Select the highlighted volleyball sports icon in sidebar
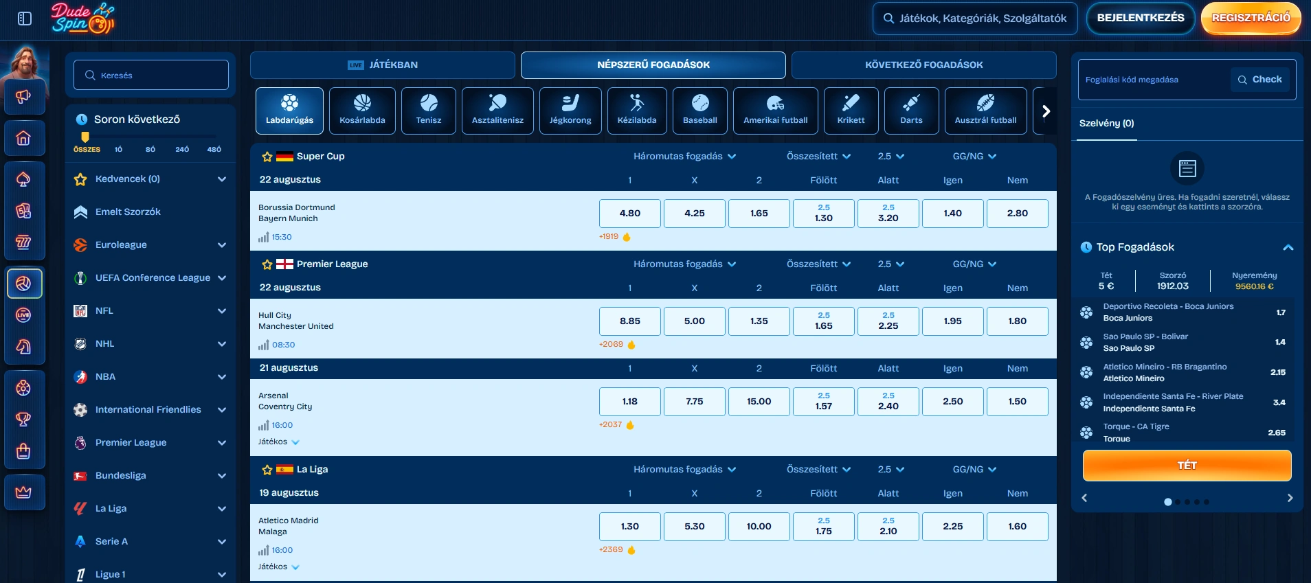The width and height of the screenshot is (1311, 583). click(24, 284)
